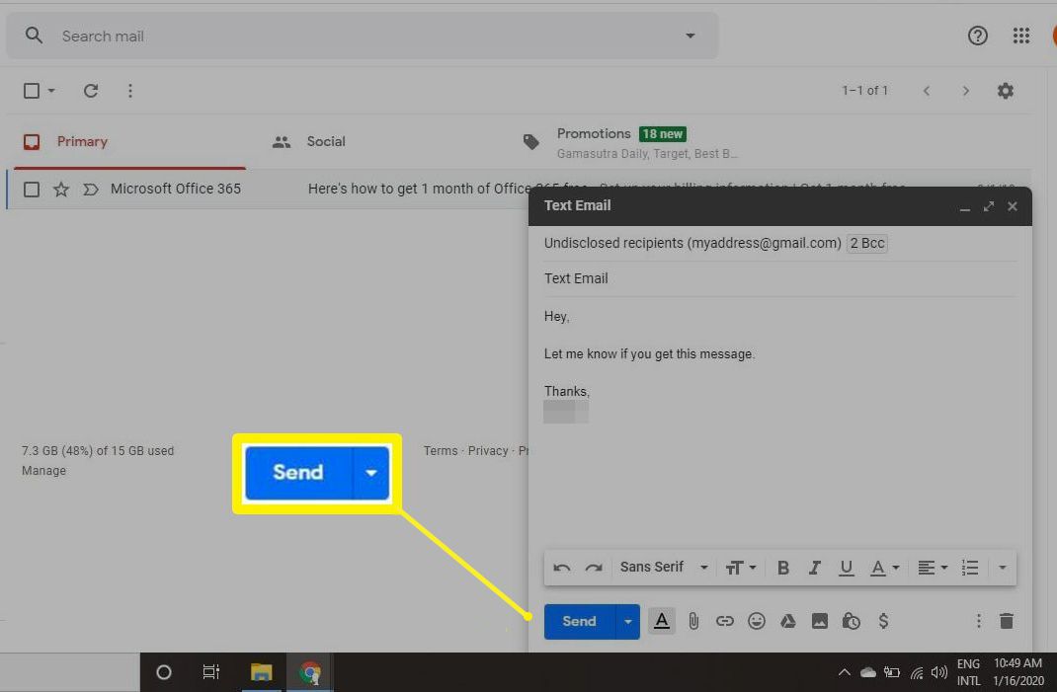This screenshot has width=1057, height=692.
Task: Insert a photo
Action: 820,621
